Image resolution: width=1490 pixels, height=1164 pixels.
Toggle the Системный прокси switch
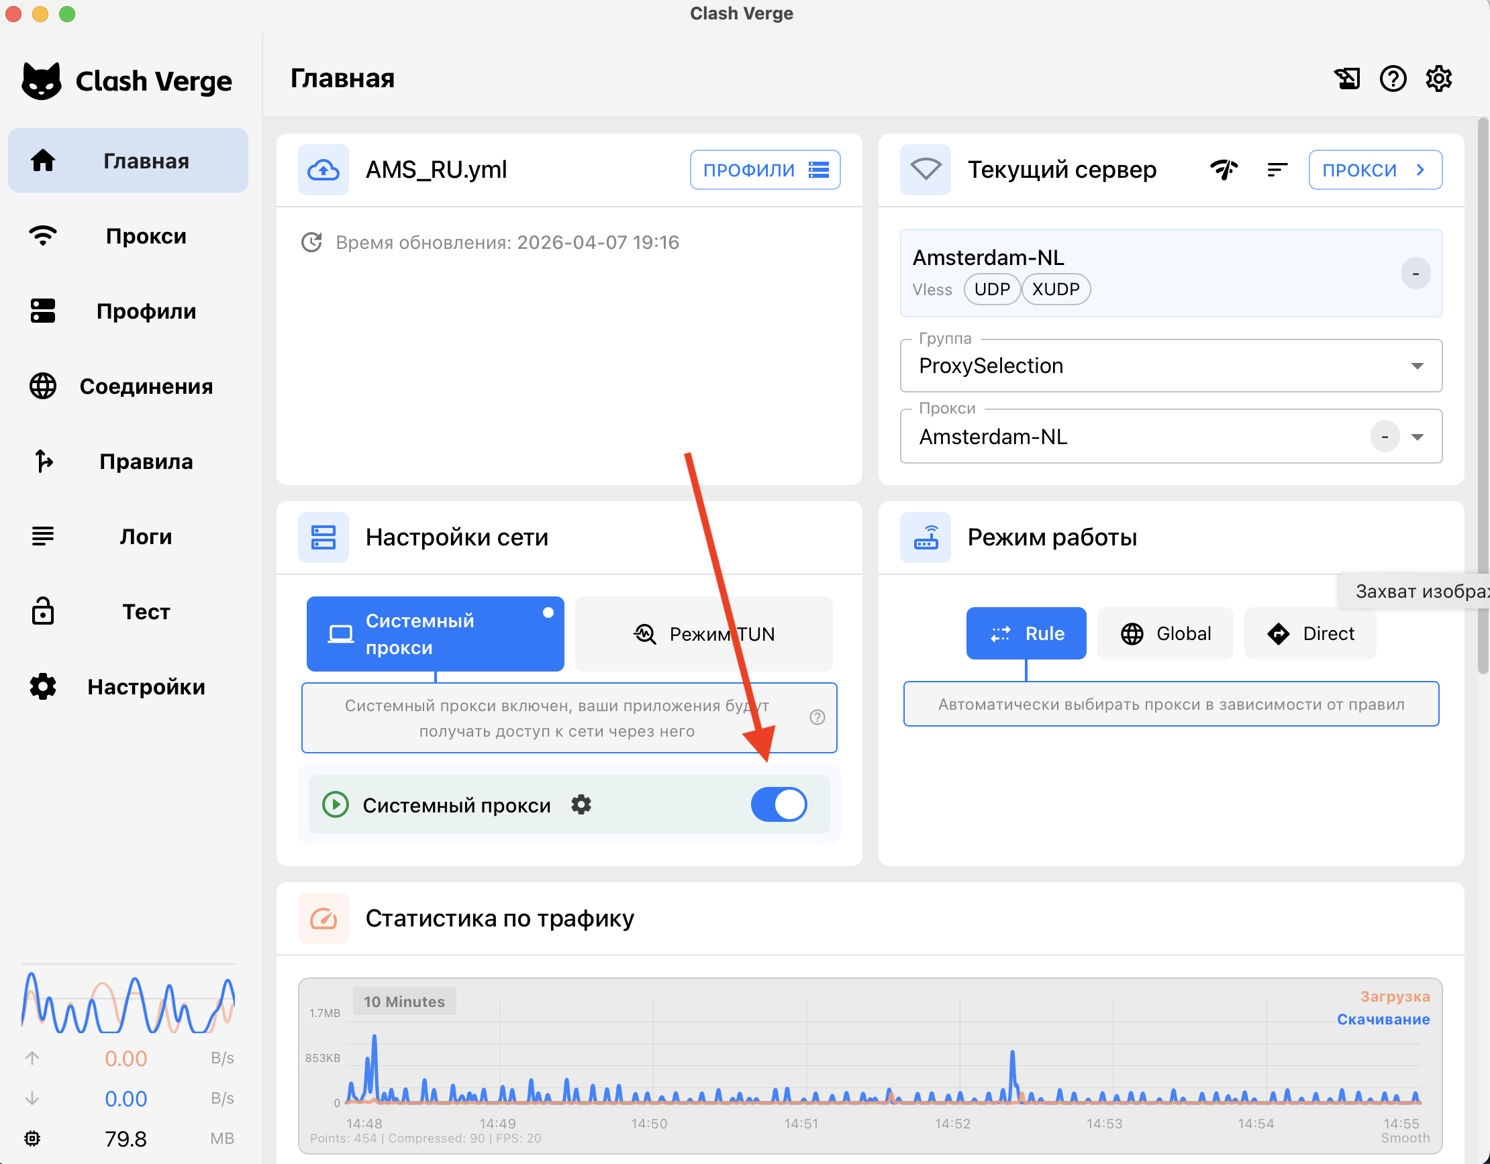click(779, 804)
